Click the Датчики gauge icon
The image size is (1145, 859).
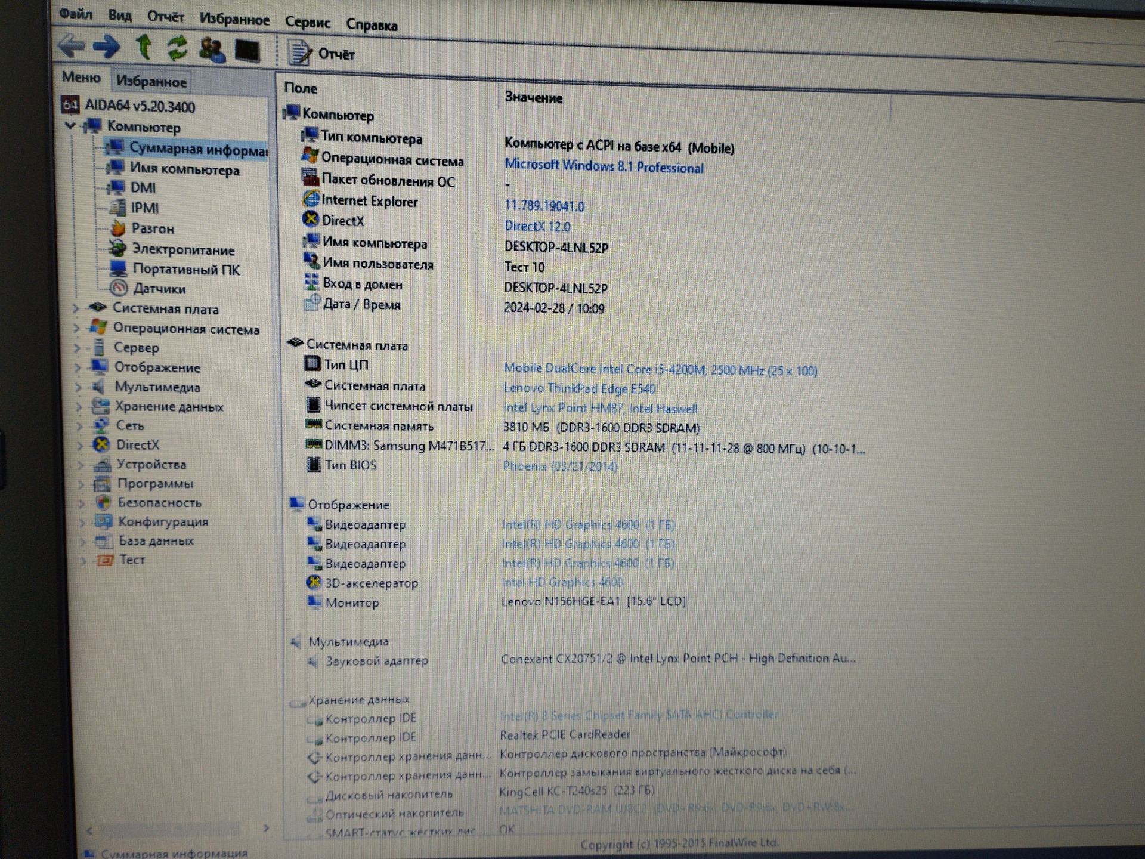(119, 288)
